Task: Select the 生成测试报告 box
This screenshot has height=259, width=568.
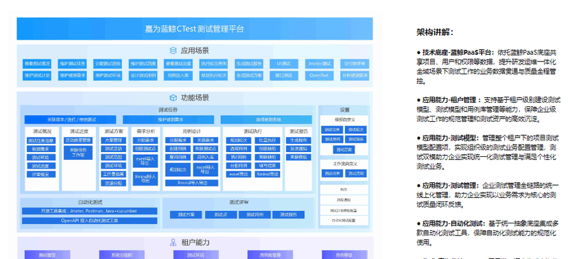Action: [249, 64]
